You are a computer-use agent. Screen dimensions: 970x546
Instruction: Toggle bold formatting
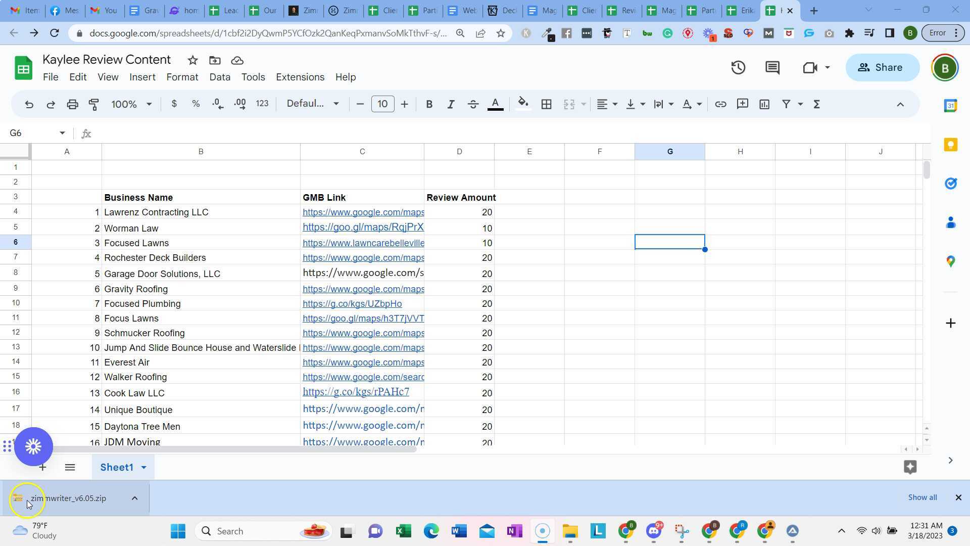pos(429,105)
